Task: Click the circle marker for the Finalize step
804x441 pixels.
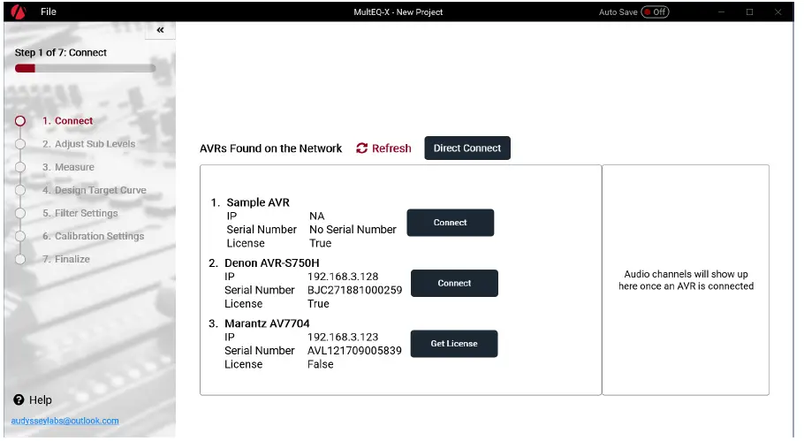Action: [20, 260]
